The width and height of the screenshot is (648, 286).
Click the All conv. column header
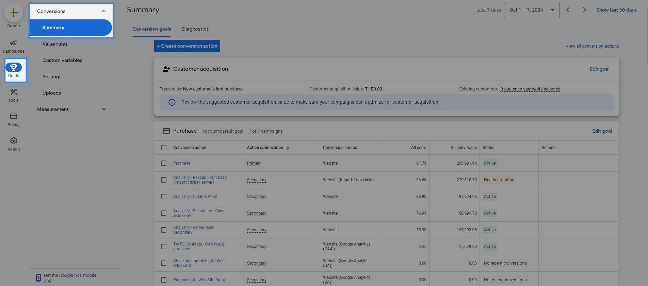419,148
